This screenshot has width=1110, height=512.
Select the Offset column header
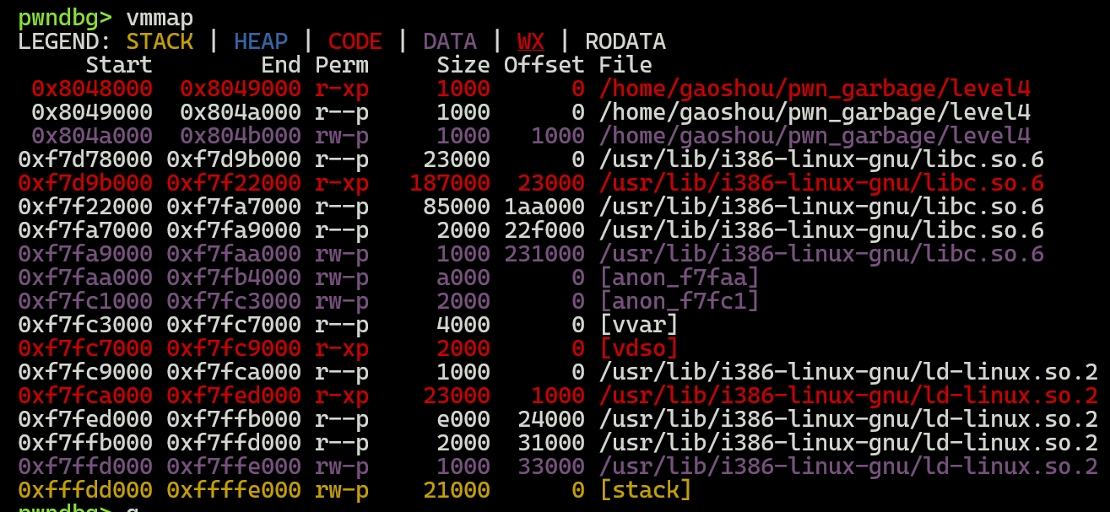point(544,64)
